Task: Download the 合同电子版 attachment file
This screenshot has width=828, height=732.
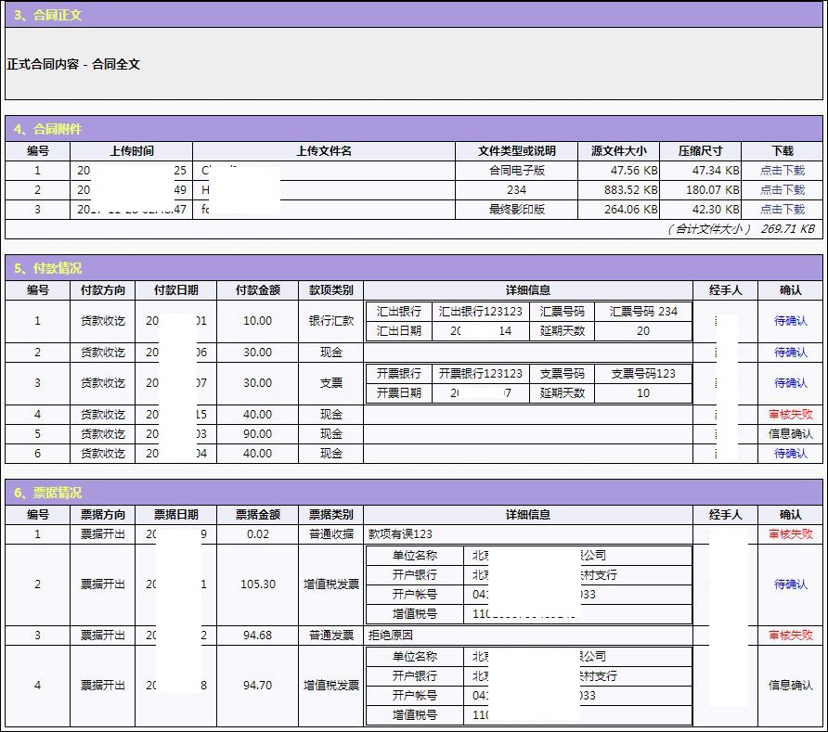Action: coord(783,171)
